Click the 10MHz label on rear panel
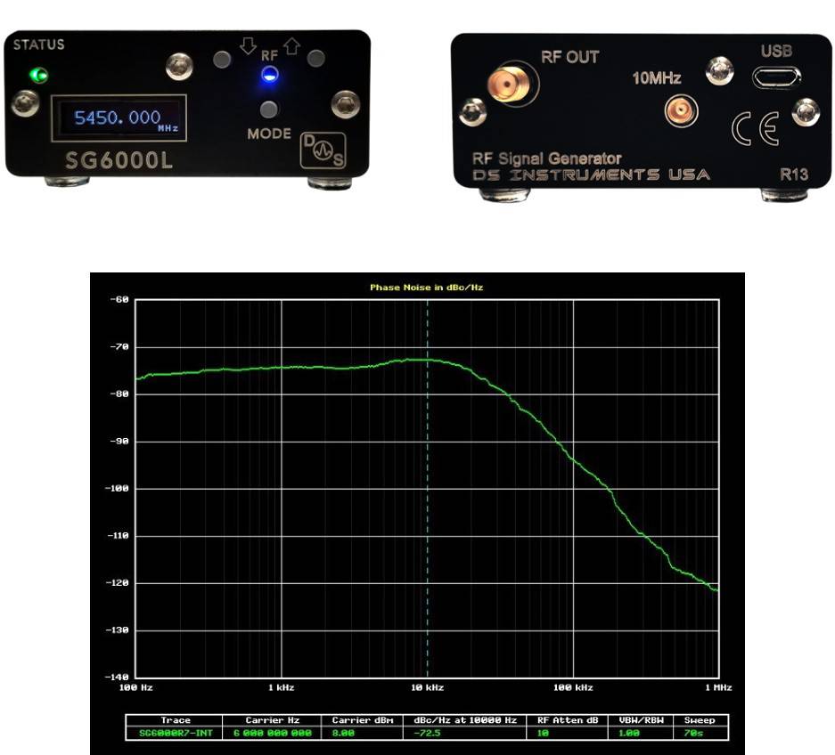This screenshot has width=835, height=755. 657,78
